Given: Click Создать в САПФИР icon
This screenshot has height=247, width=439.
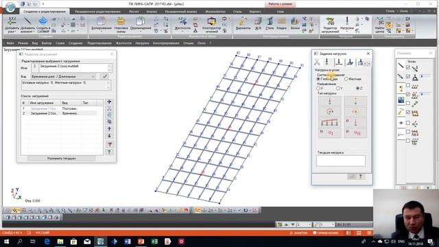Looking at the screenshot, I should point(43,25).
